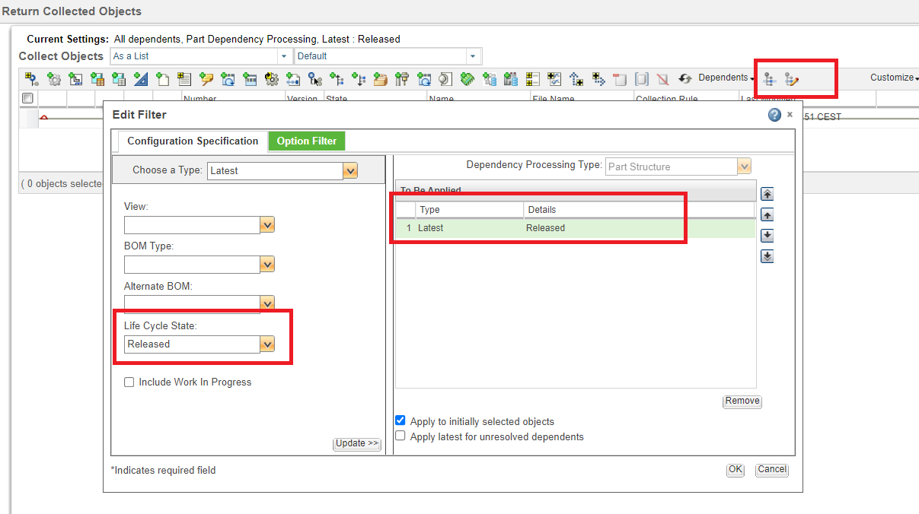Select the Latest Released row in To Be Applied
919x514 pixels.
[533, 227]
